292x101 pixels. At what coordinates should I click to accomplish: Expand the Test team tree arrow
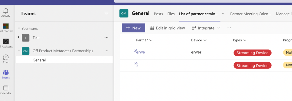point(19,37)
